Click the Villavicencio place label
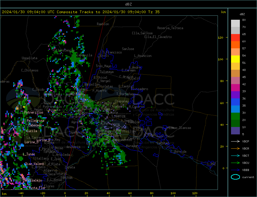The image size is (257, 197). tap(63, 50)
